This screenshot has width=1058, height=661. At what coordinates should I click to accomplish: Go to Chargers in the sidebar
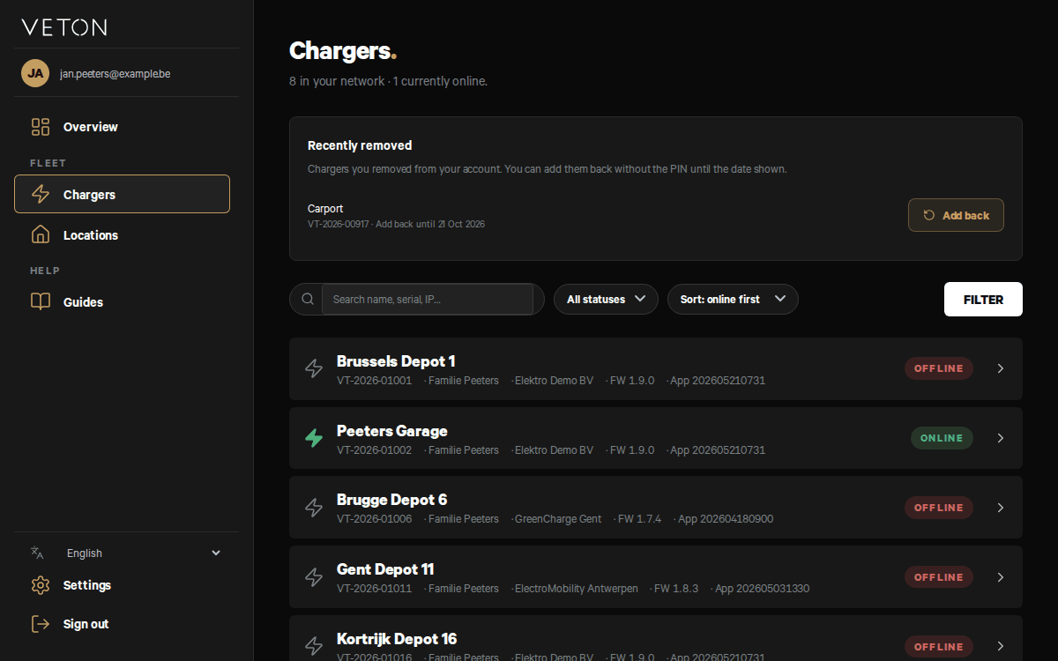tap(122, 194)
